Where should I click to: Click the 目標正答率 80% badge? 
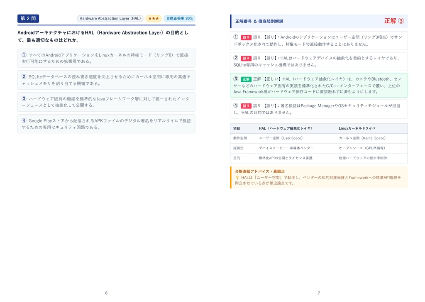click(x=179, y=18)
